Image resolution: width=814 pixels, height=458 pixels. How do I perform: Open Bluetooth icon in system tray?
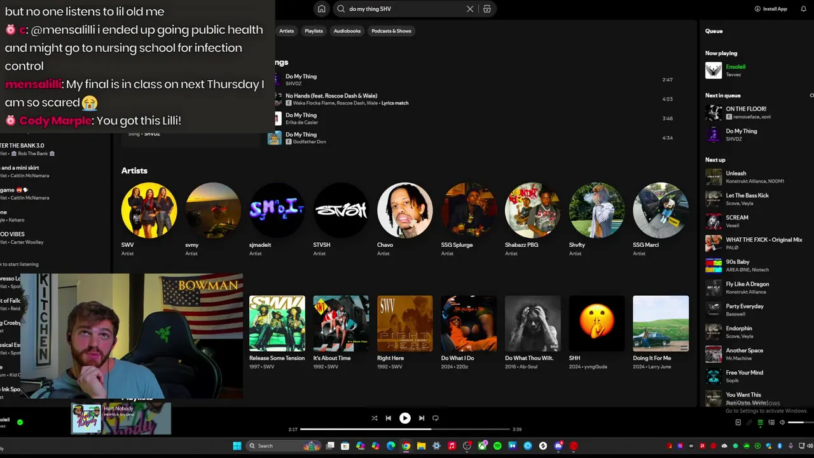point(780,446)
